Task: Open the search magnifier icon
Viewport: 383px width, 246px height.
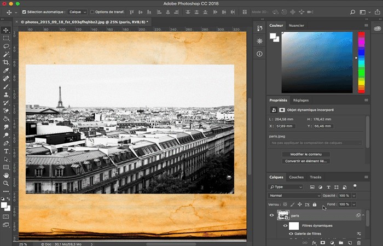Action: 352,12
